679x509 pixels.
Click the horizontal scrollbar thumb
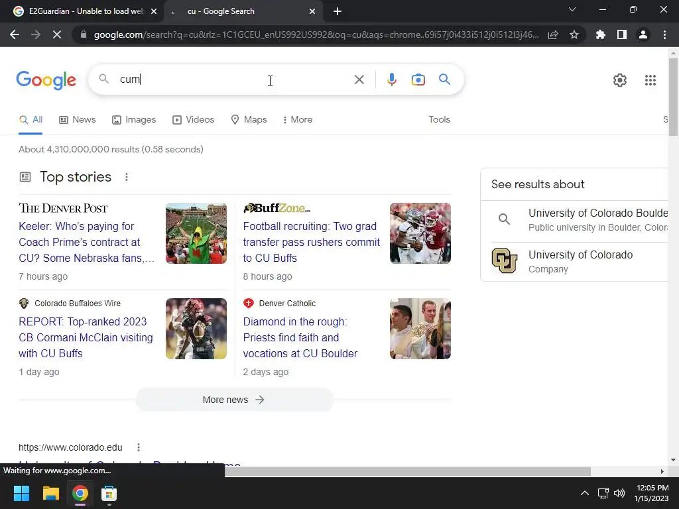click(x=408, y=471)
